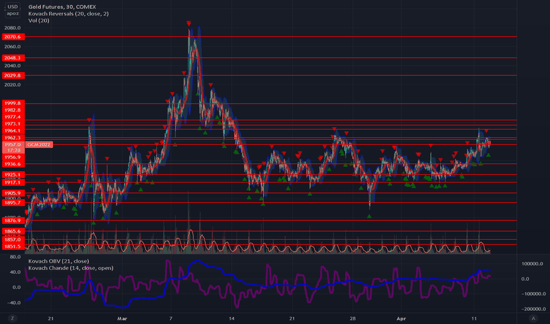The image size is (550, 324).
Task: Select the Kovach Reversals (20, close, 2) legend
Action: click(x=68, y=14)
